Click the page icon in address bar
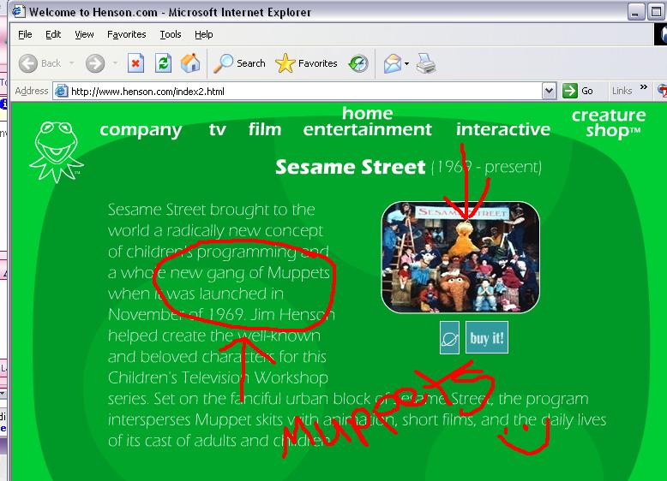Image resolution: width=667 pixels, height=481 pixels. point(62,91)
